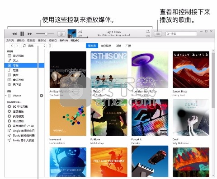
Task: Select 音乐视频 in the sidebar
Action: 24,80
